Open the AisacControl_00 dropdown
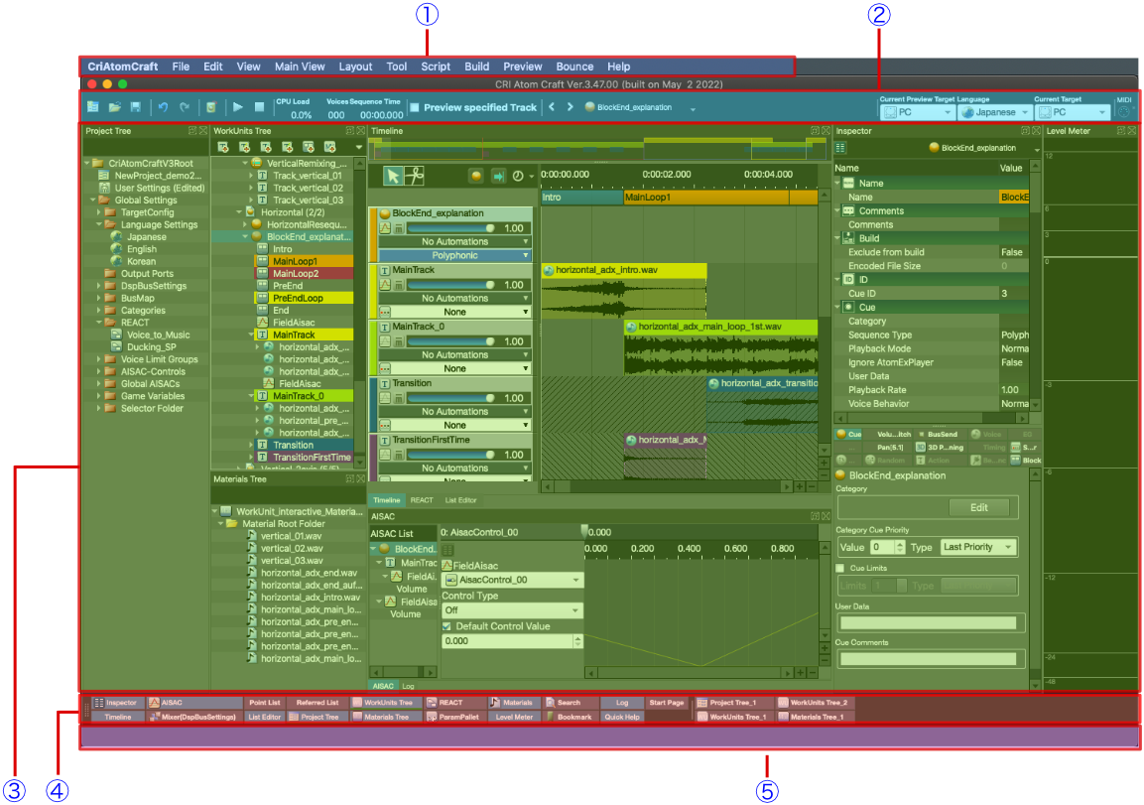1144x805 pixels. tap(512, 580)
